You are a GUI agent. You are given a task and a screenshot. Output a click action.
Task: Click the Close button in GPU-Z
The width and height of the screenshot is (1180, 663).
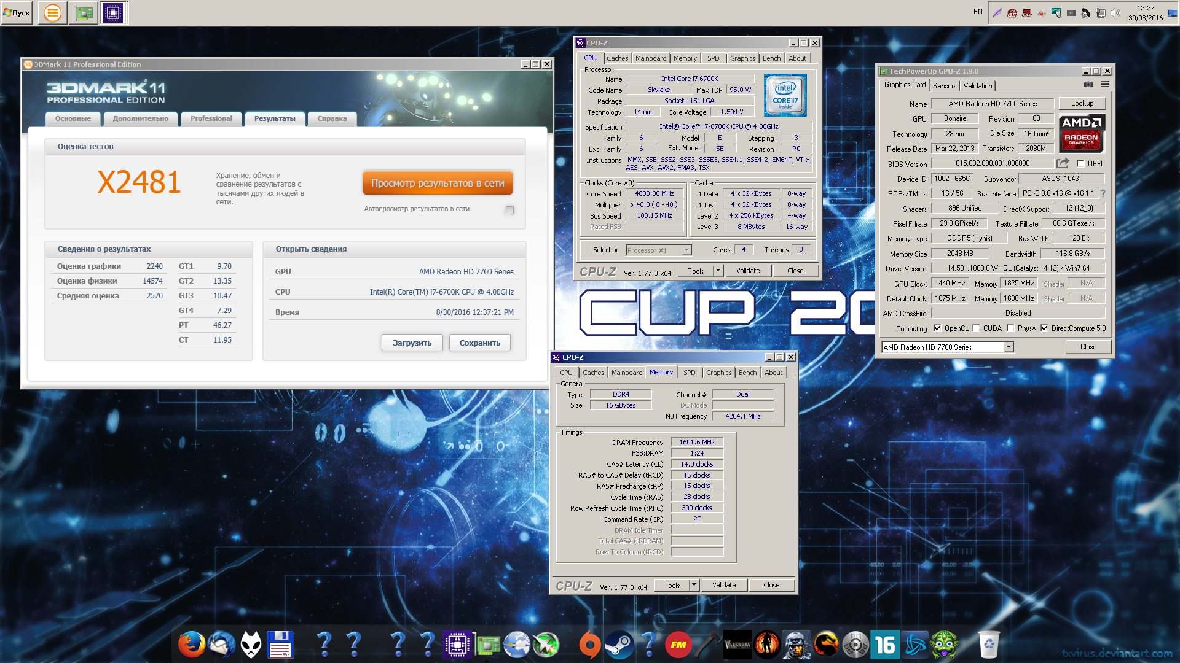point(1088,347)
